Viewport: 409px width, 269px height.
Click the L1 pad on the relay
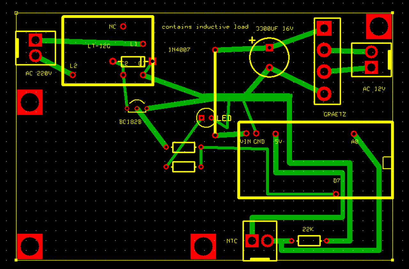(143, 44)
